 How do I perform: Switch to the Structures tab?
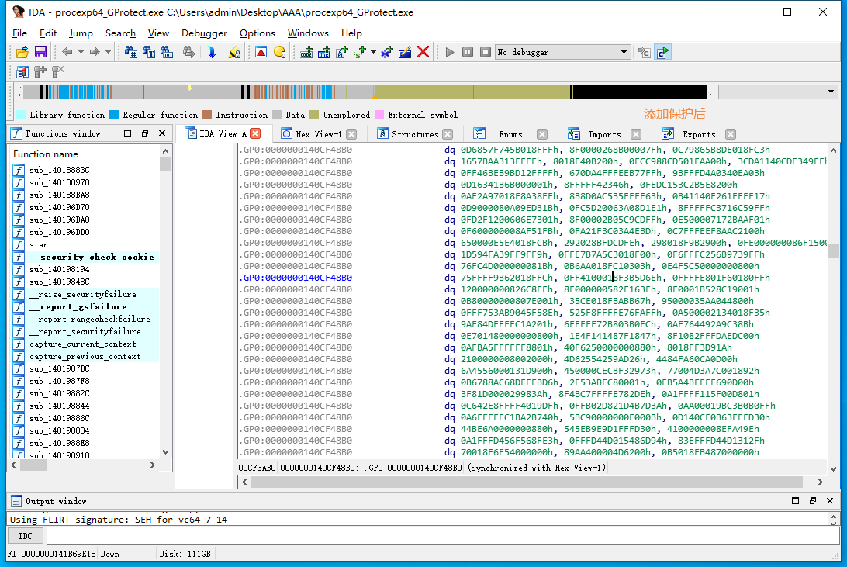[414, 134]
